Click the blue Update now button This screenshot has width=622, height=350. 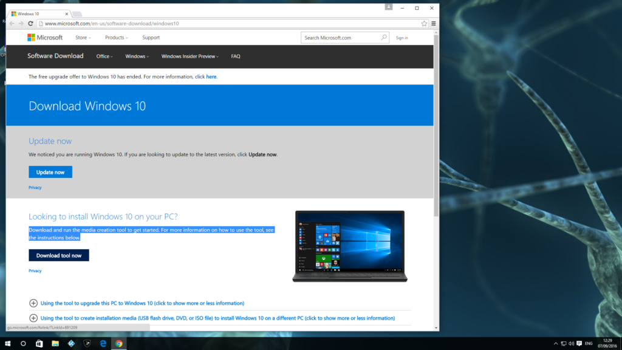tap(50, 172)
